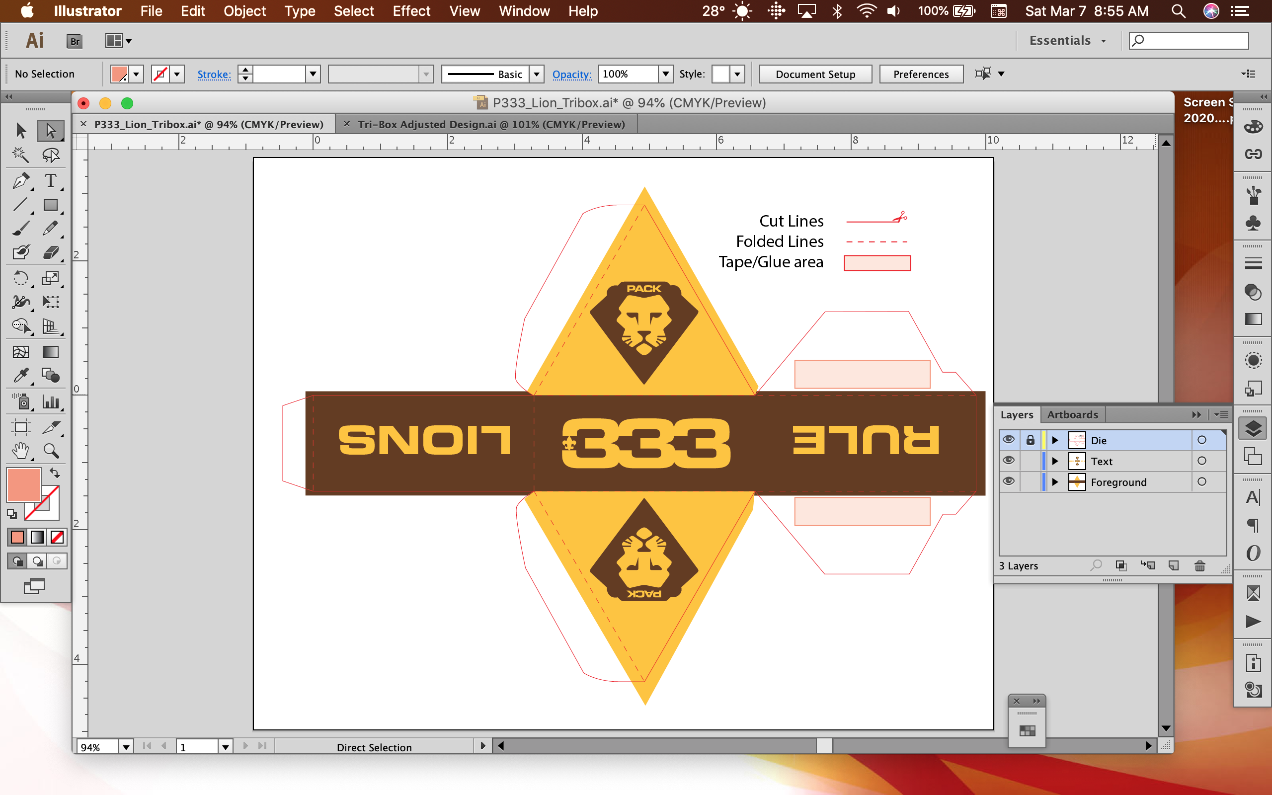Open the Stroke panel link
This screenshot has height=795, width=1272.
[214, 74]
